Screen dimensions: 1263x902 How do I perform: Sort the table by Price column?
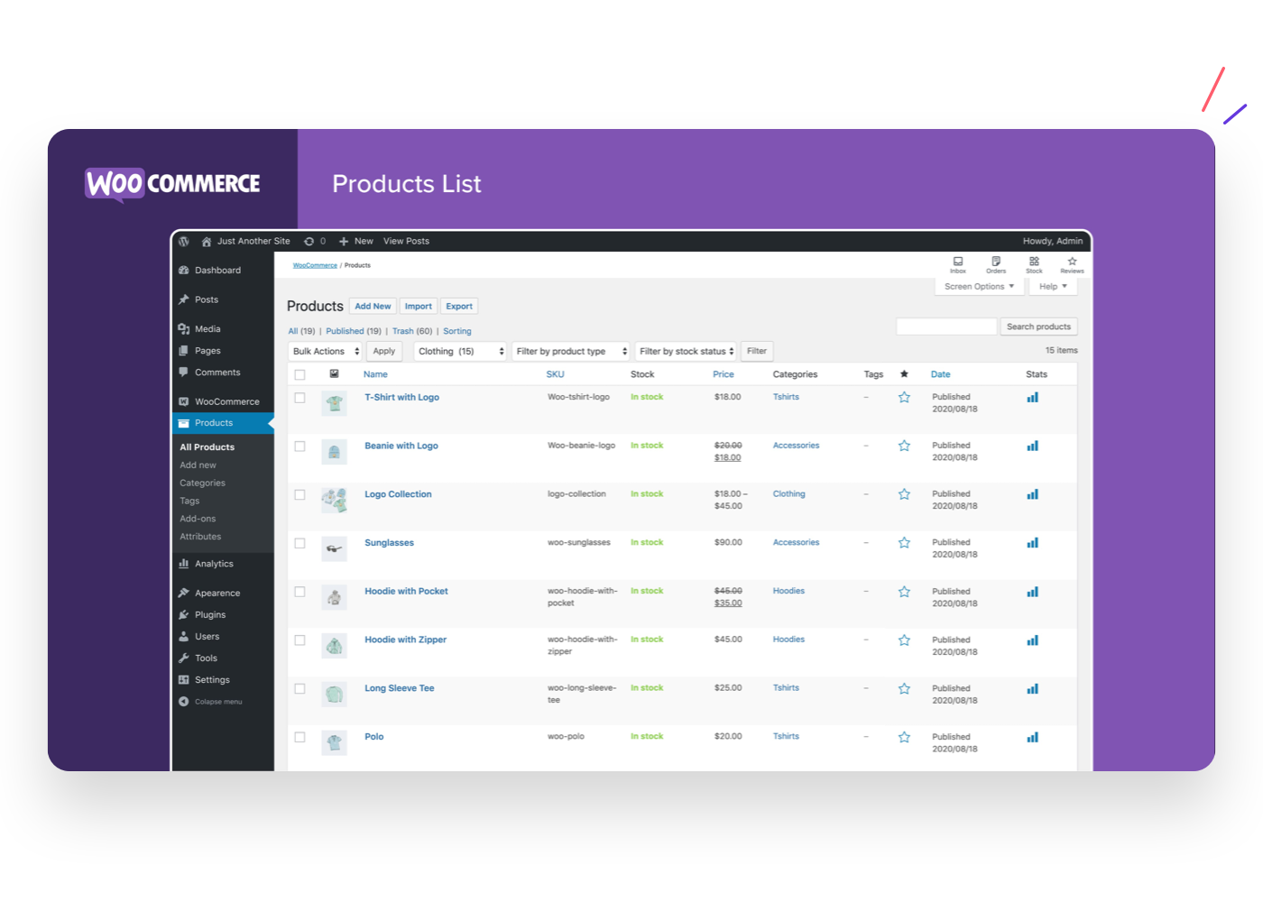pos(724,374)
